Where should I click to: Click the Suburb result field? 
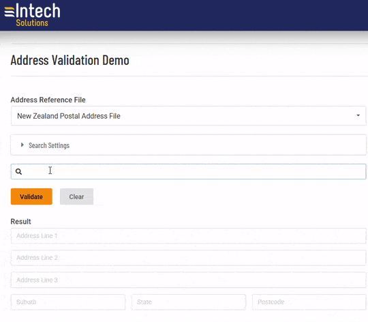(68, 302)
